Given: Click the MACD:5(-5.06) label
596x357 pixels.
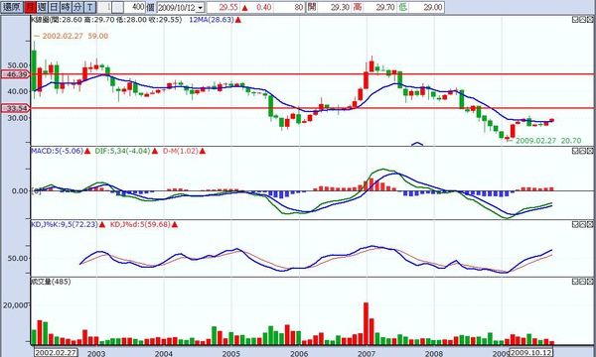Looking at the screenshot, I should 57,151.
